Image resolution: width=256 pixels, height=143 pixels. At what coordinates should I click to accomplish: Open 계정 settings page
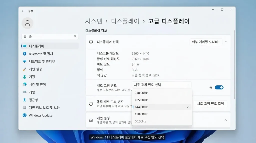pos(50,77)
